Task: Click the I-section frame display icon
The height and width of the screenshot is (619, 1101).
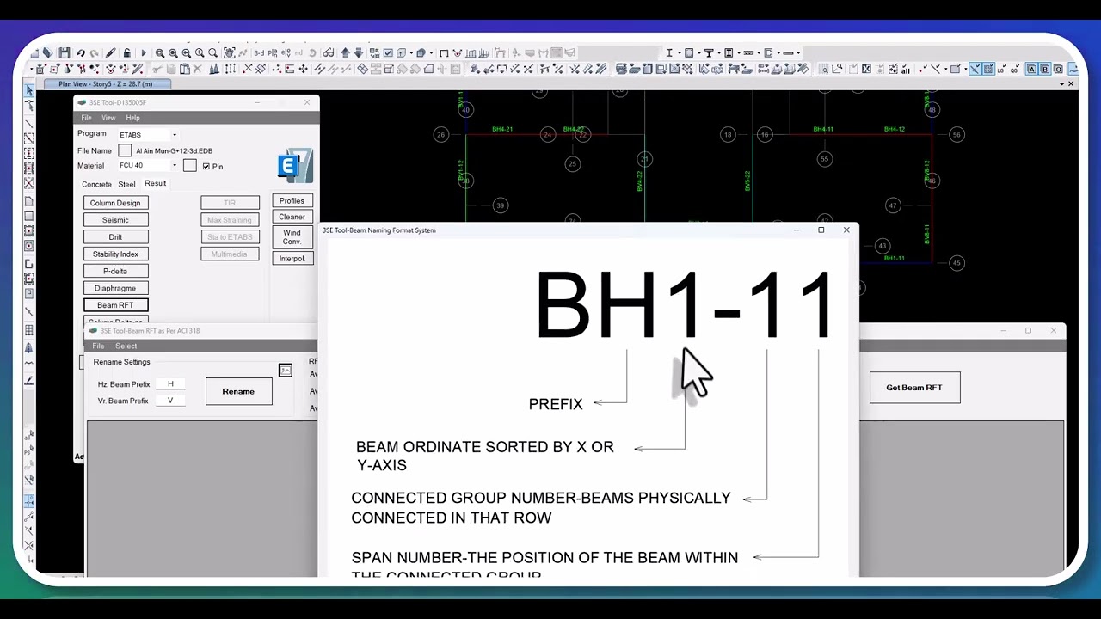Action: click(668, 52)
